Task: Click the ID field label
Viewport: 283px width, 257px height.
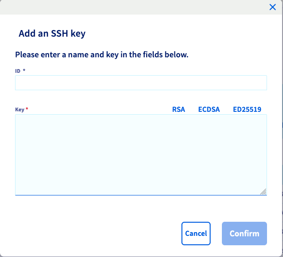Action: pos(18,71)
